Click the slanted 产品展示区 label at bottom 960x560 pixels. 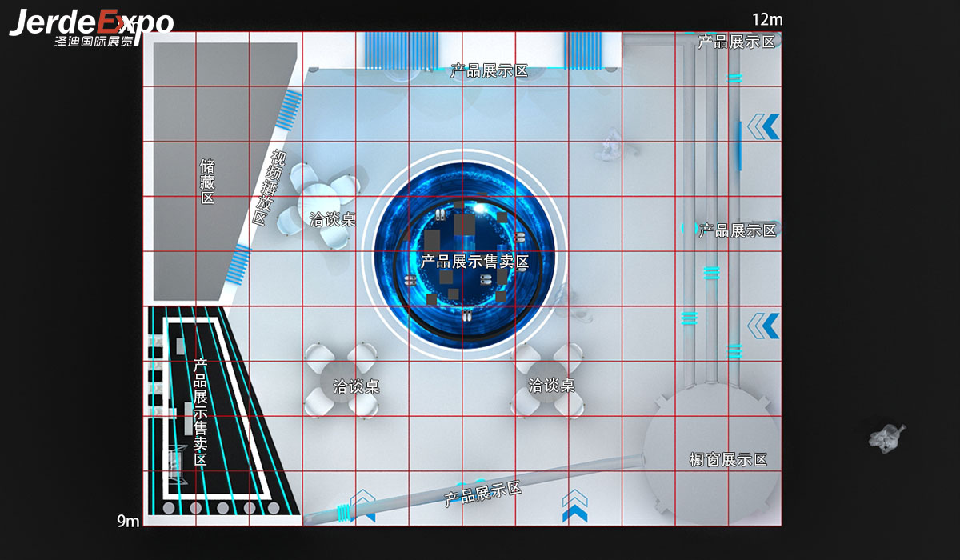482,494
